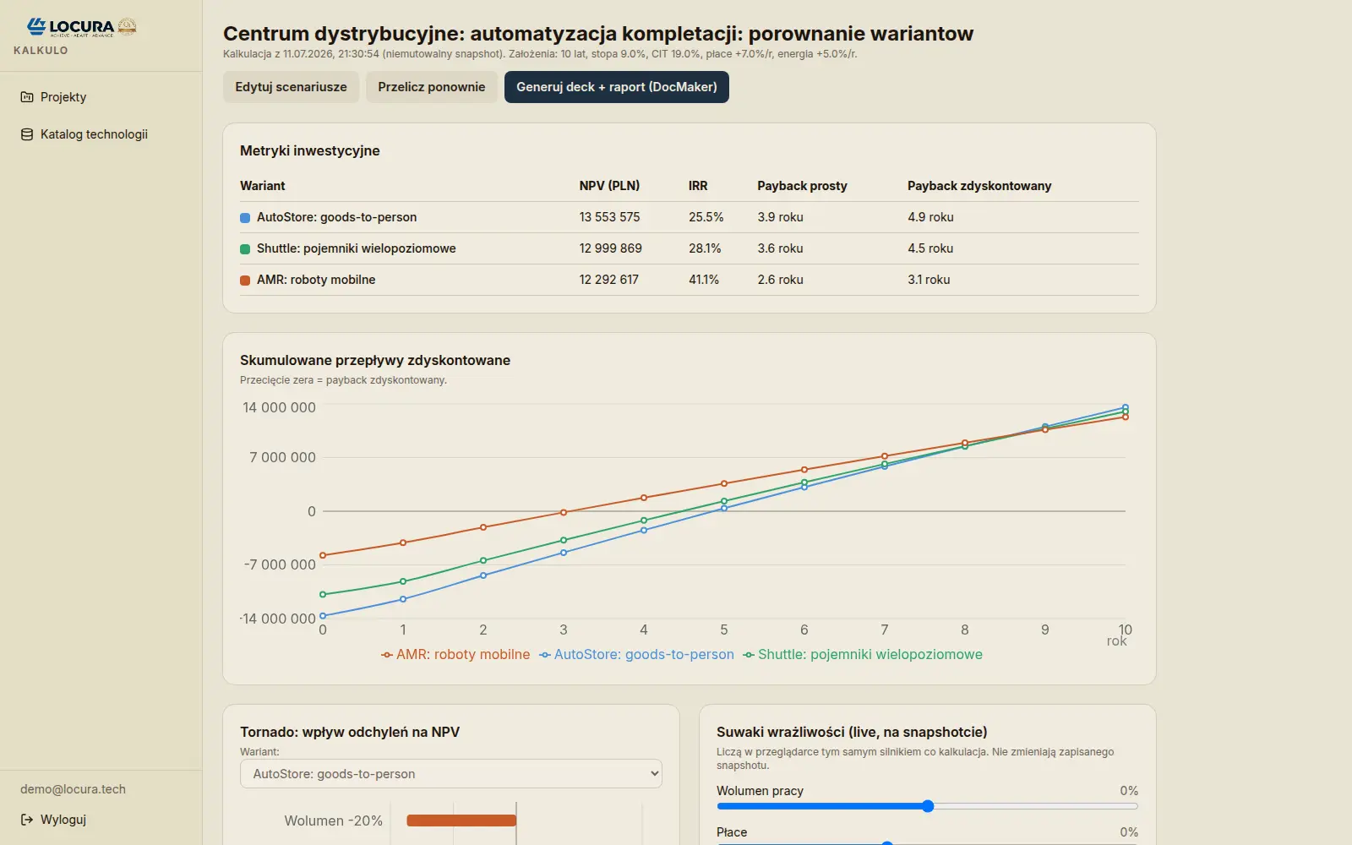Click the Wolumen pracy slider handle
The image size is (1352, 845).
pyautogui.click(x=928, y=806)
